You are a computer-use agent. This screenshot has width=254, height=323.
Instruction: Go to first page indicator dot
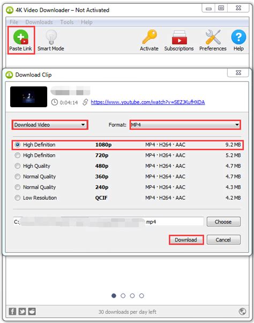click(114, 296)
